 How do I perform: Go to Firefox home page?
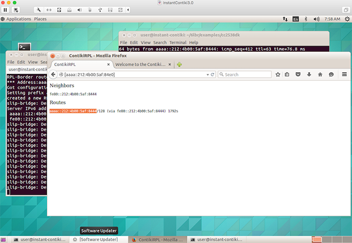[320, 74]
